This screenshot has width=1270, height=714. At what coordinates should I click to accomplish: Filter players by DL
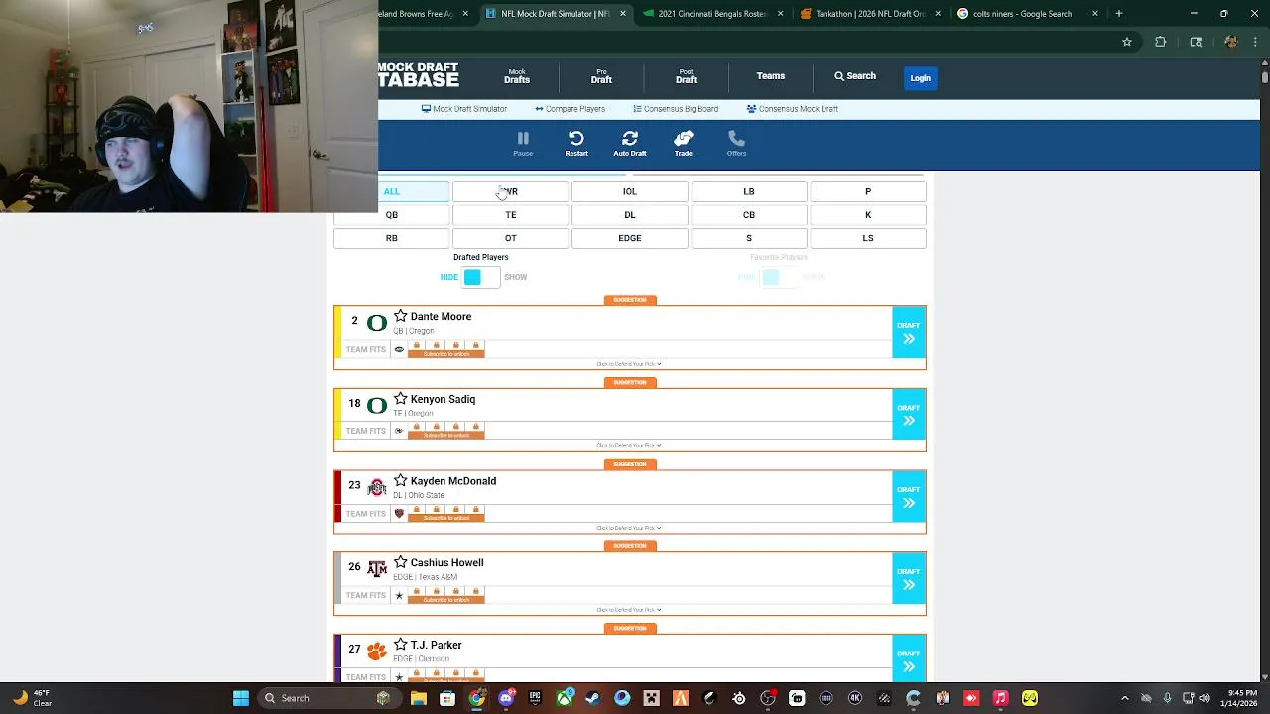(630, 215)
